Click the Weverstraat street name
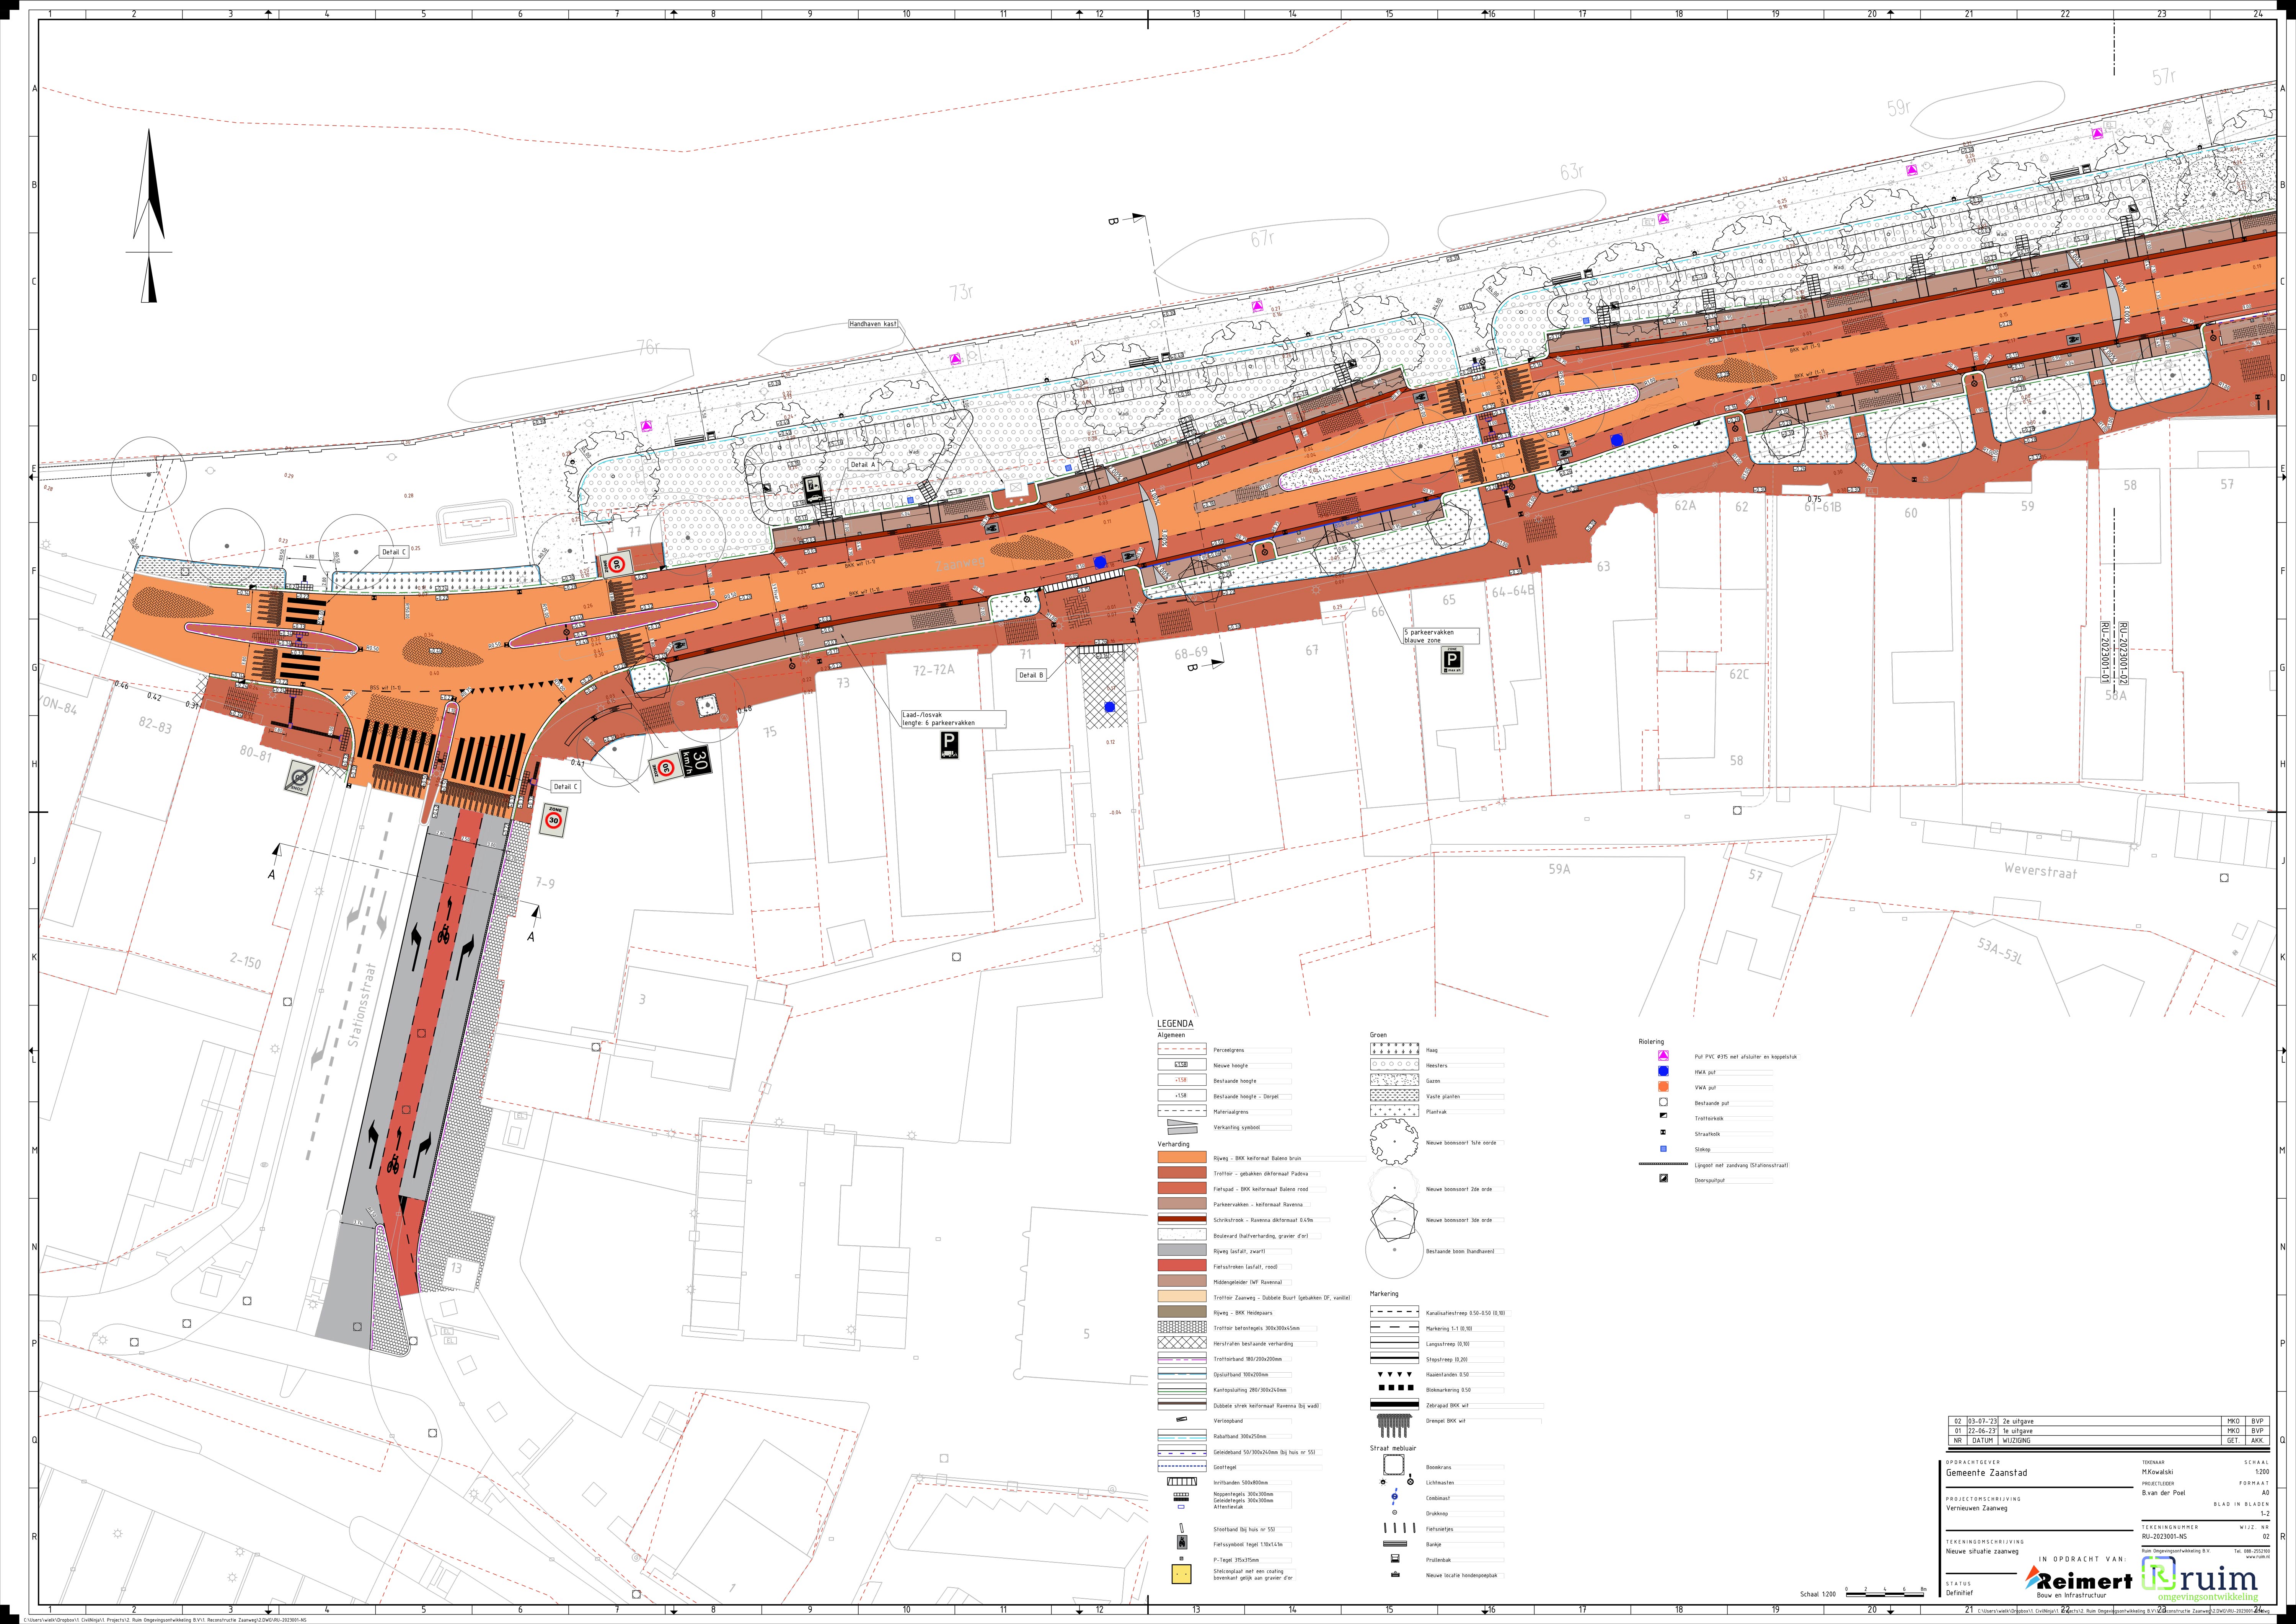 pyautogui.click(x=2040, y=871)
